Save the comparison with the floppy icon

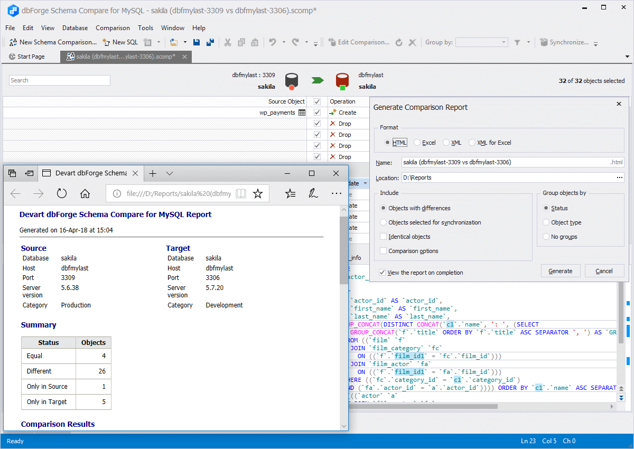pyautogui.click(x=197, y=42)
